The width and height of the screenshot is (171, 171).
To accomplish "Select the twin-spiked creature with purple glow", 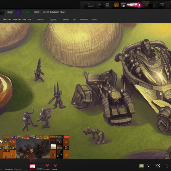I will (57, 96).
